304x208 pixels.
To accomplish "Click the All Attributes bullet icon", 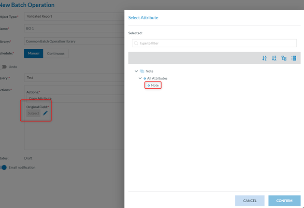I will [x=145, y=78].
